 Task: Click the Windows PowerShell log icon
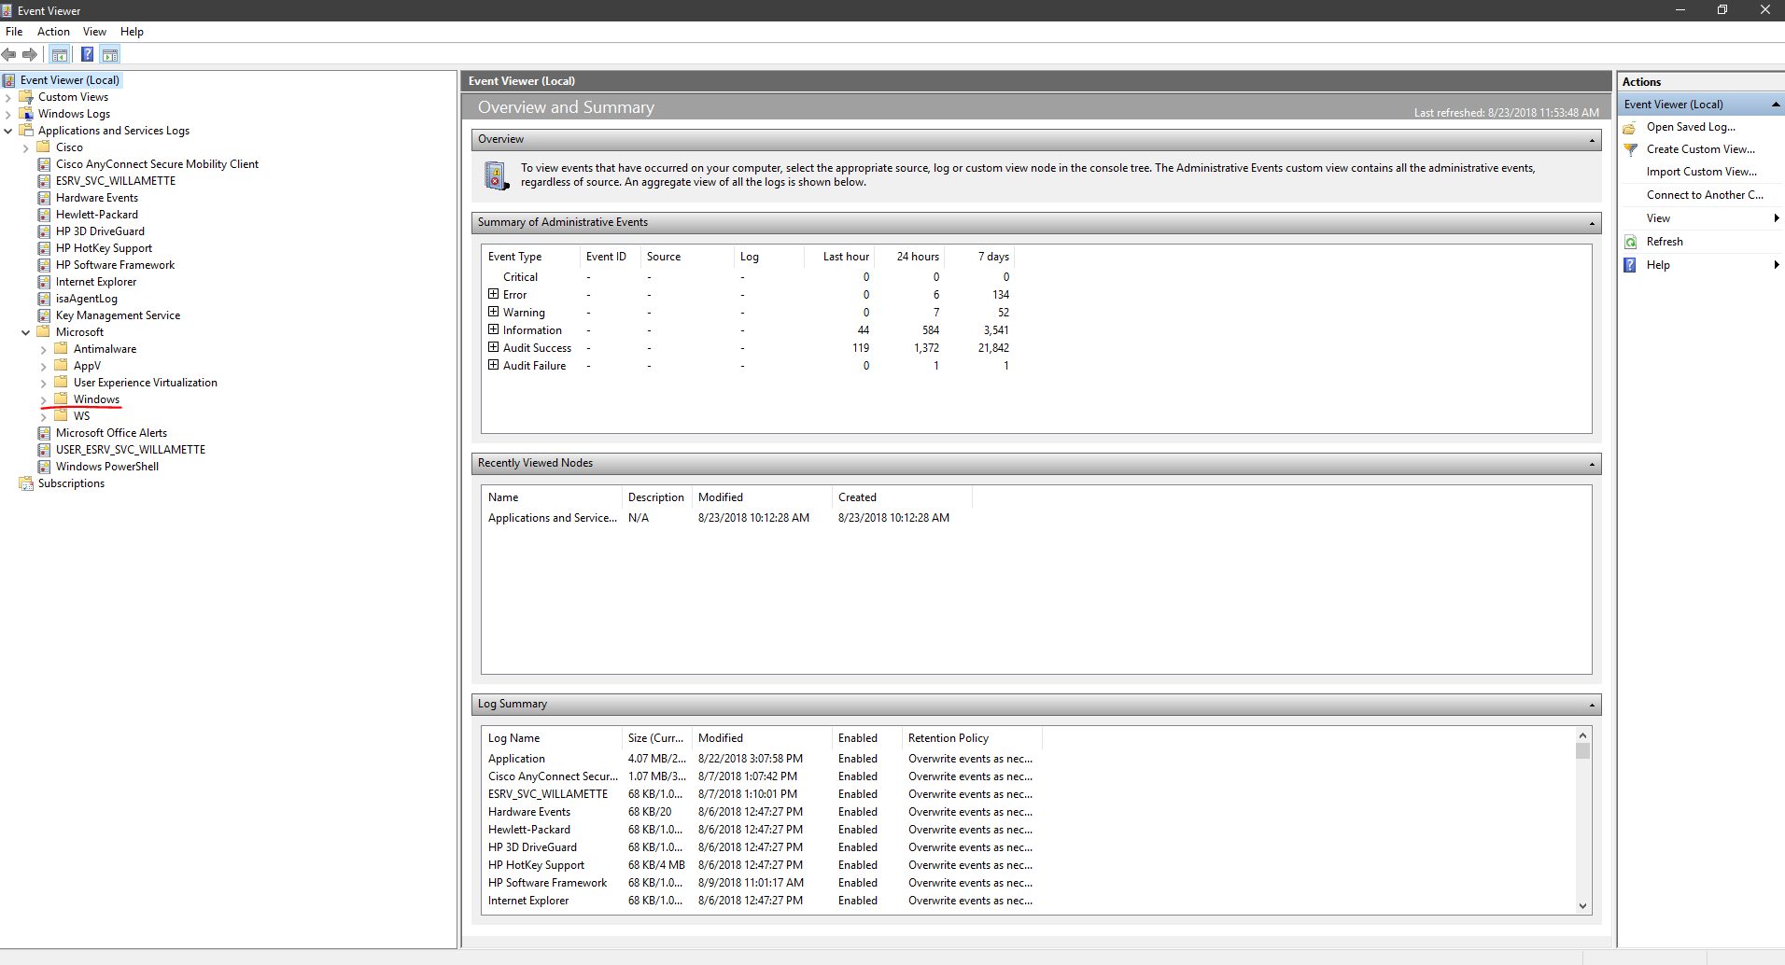tap(44, 467)
